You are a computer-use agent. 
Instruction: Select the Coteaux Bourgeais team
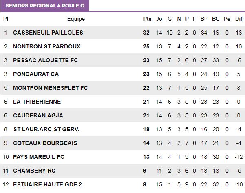[x=45, y=143]
